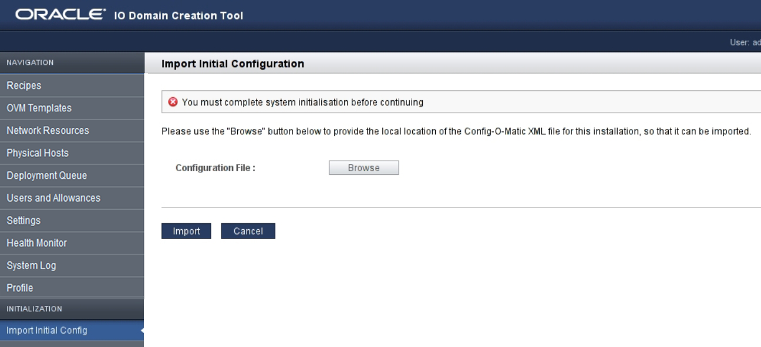Select Physical Hosts in the sidebar
This screenshot has height=347, width=761.
[x=72, y=153]
